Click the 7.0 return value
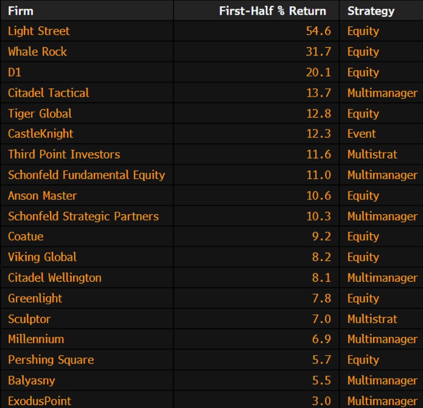The width and height of the screenshot is (423, 408). pos(322,319)
